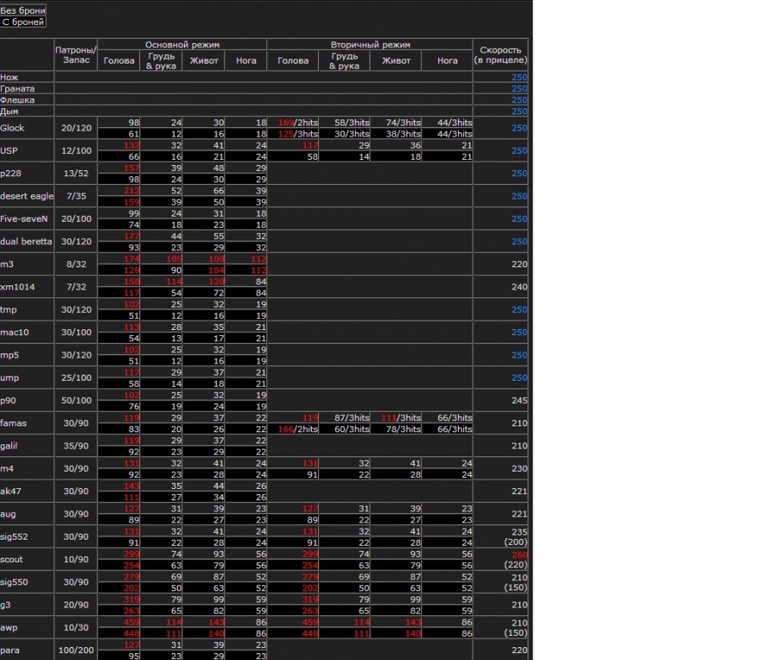Click "Живот" header under Вторичный режим
This screenshot has height=660, width=763.
coord(396,61)
